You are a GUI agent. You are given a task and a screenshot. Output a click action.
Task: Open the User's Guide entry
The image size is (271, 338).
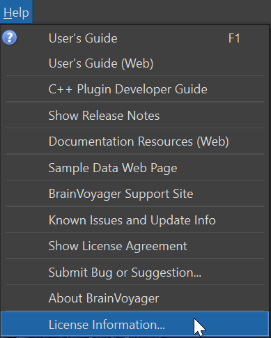[134, 38]
